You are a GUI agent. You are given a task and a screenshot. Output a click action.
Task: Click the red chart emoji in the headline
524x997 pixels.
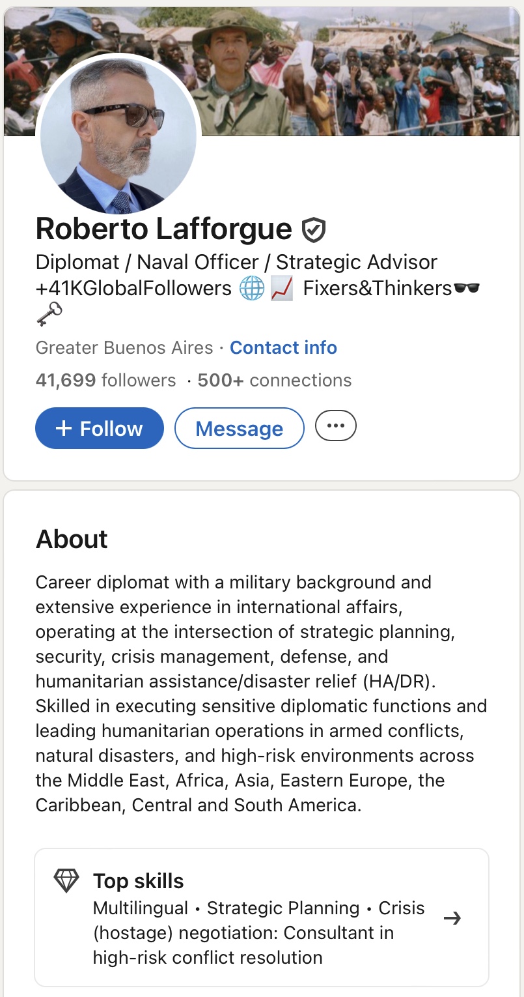pos(281,288)
